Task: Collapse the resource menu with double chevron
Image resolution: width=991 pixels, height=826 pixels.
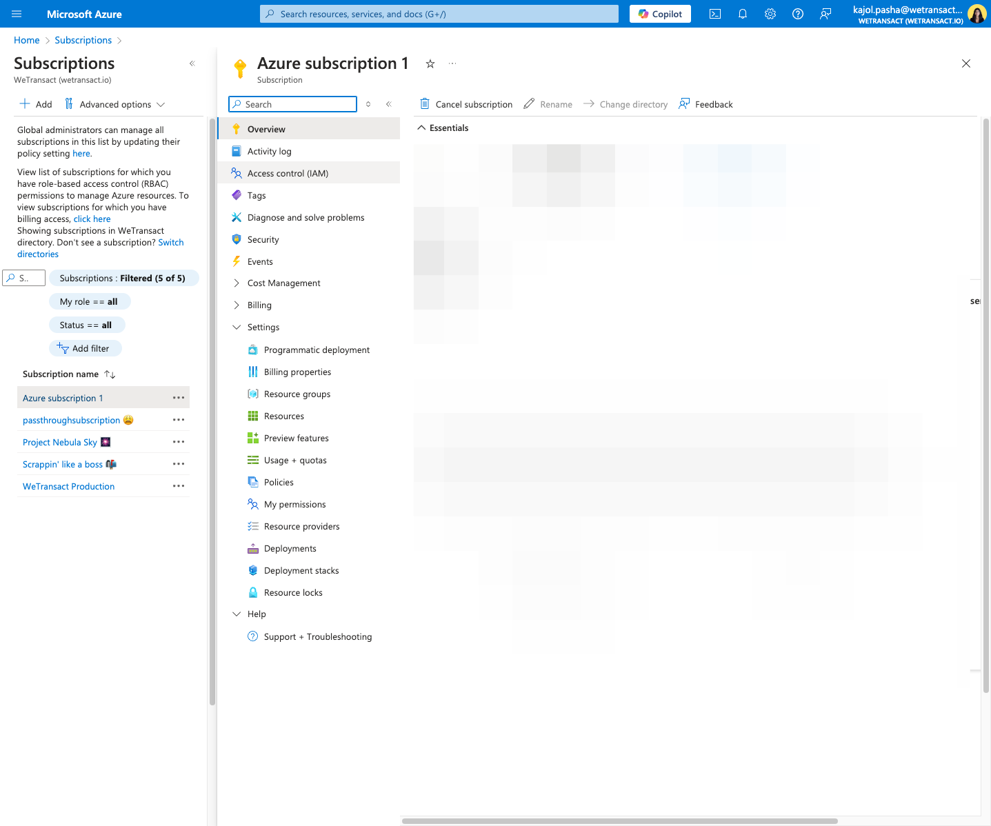Action: [389, 104]
